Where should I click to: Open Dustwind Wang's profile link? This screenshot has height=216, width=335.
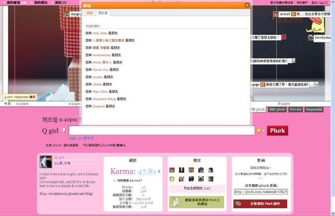(104, 99)
